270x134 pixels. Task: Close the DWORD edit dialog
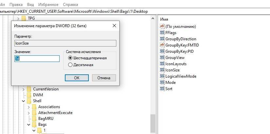tap(114, 26)
